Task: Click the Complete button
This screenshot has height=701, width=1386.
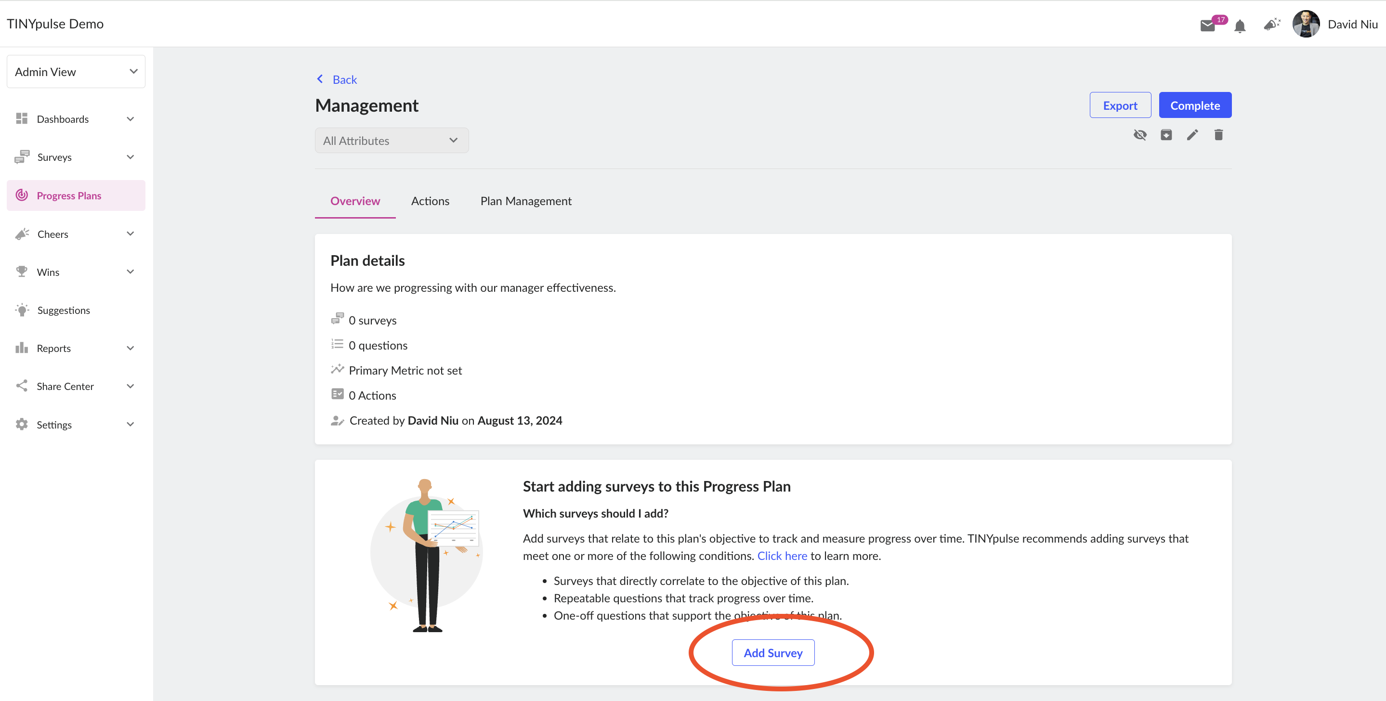Action: point(1195,105)
